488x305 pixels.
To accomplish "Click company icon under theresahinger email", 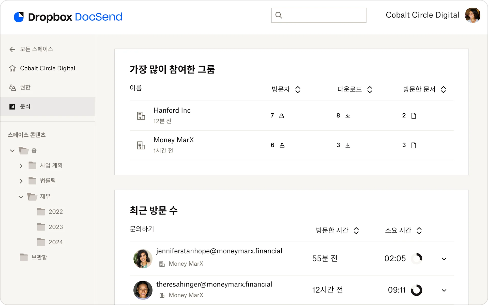I will [162, 295].
